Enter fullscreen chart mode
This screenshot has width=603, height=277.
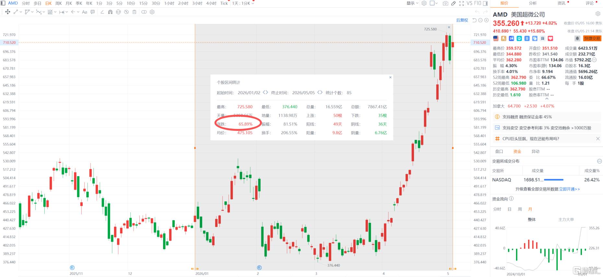462,3
